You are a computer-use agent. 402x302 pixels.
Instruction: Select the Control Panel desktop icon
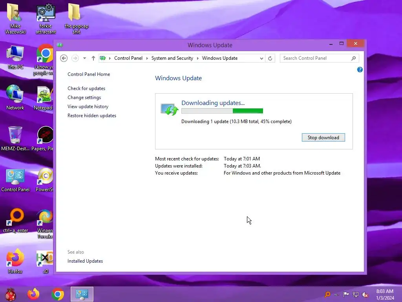[x=15, y=180]
